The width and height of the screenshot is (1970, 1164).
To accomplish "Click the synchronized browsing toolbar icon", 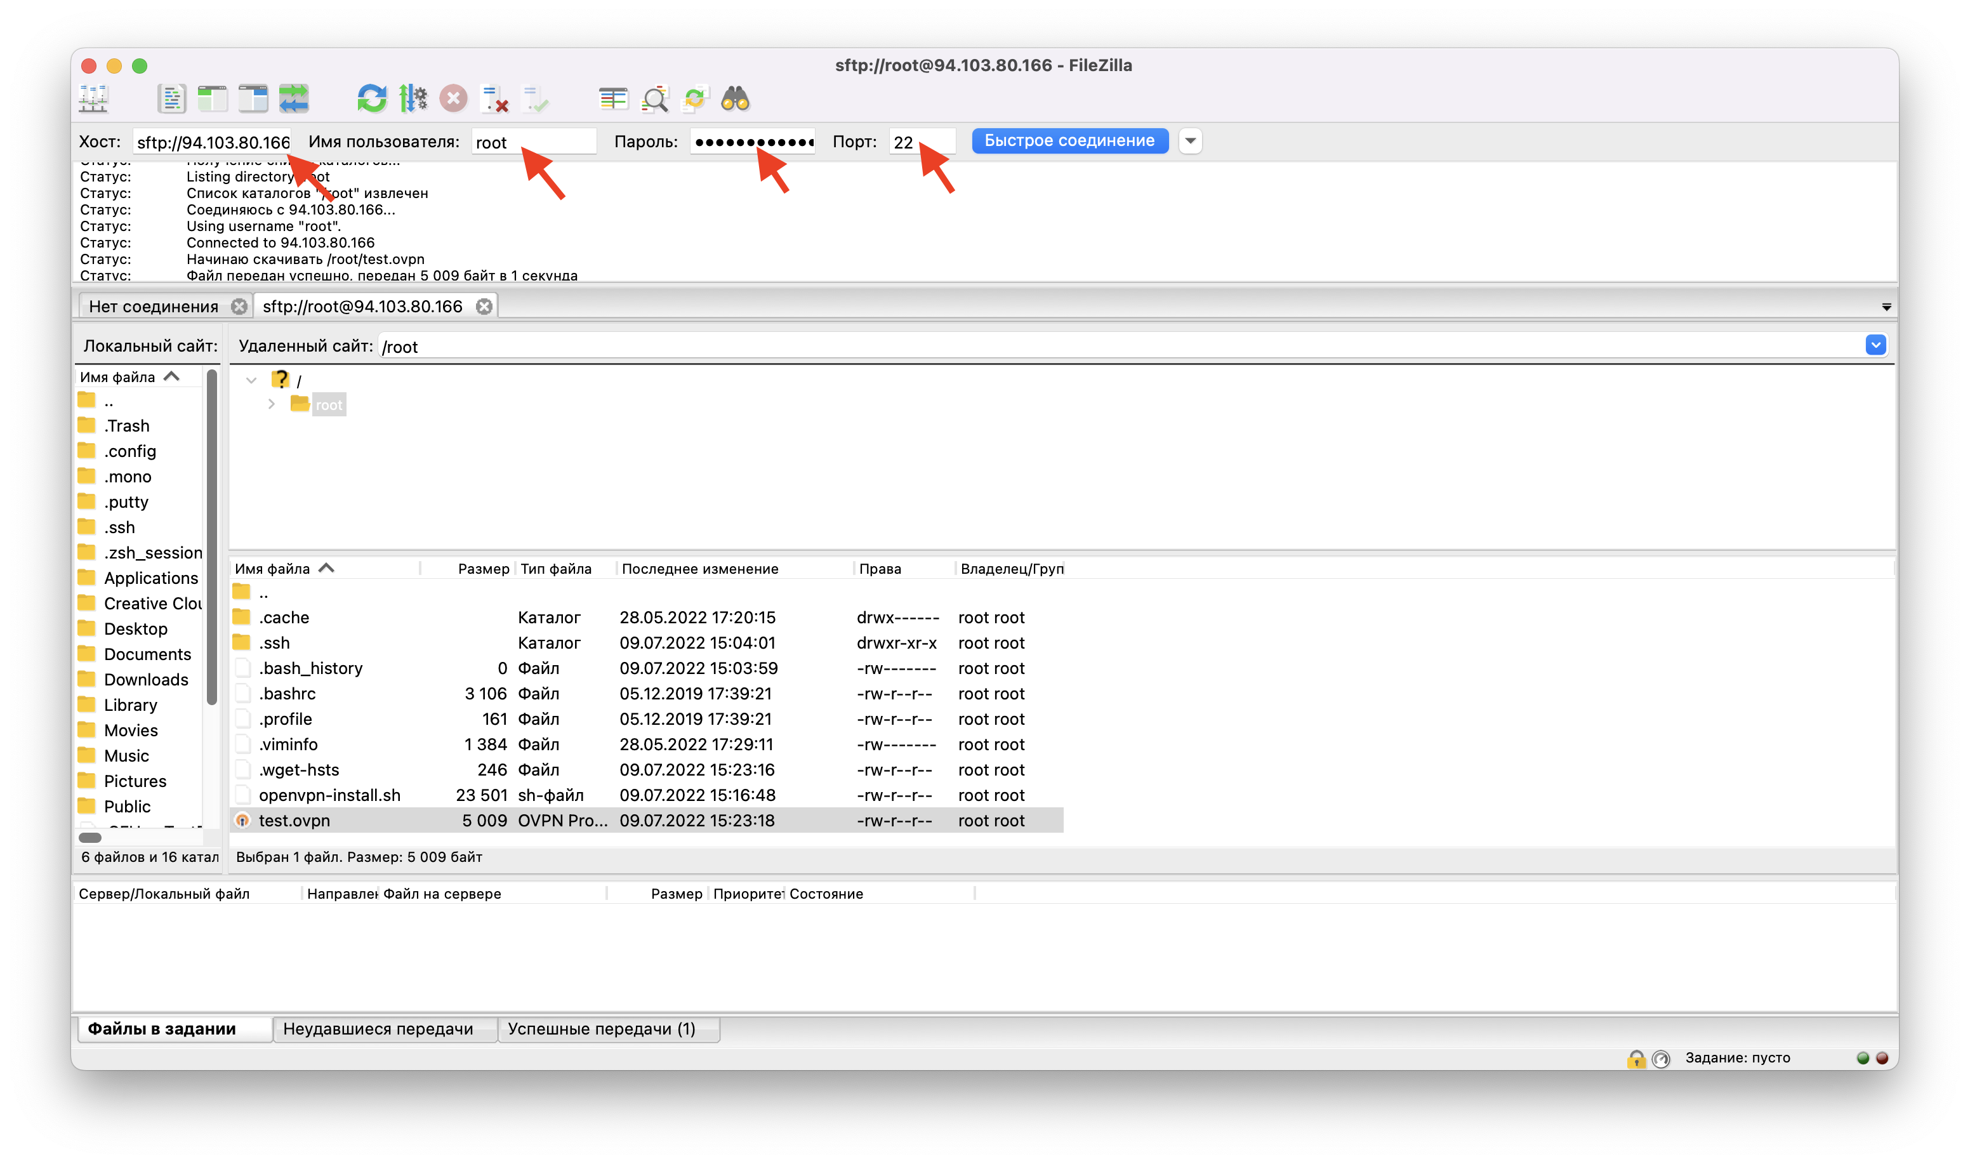I will (x=296, y=97).
